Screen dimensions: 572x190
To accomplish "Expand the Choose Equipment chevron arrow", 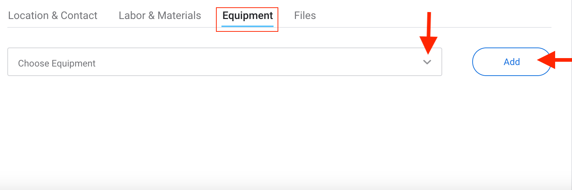I will pos(427,62).
